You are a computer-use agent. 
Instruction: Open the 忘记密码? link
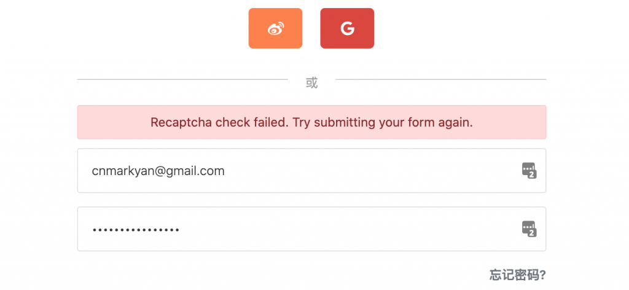518,275
